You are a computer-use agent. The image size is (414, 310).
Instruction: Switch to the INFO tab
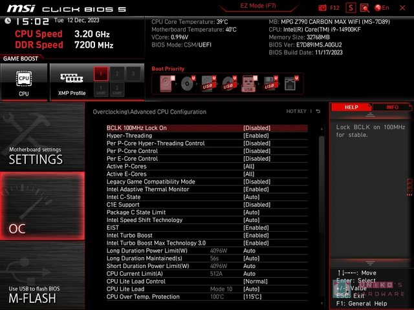pyautogui.click(x=393, y=107)
